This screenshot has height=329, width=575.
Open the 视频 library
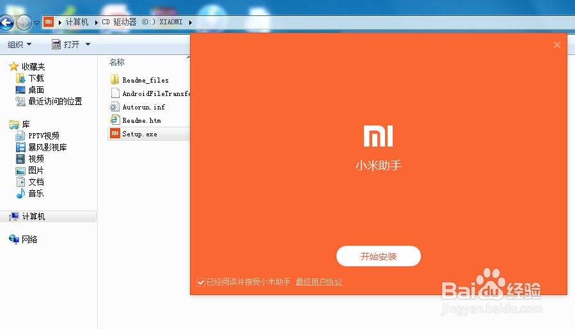(36, 159)
